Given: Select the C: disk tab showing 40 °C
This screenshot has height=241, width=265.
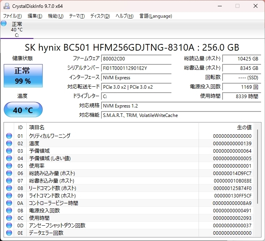Looking at the screenshot, I should click(x=17, y=29).
